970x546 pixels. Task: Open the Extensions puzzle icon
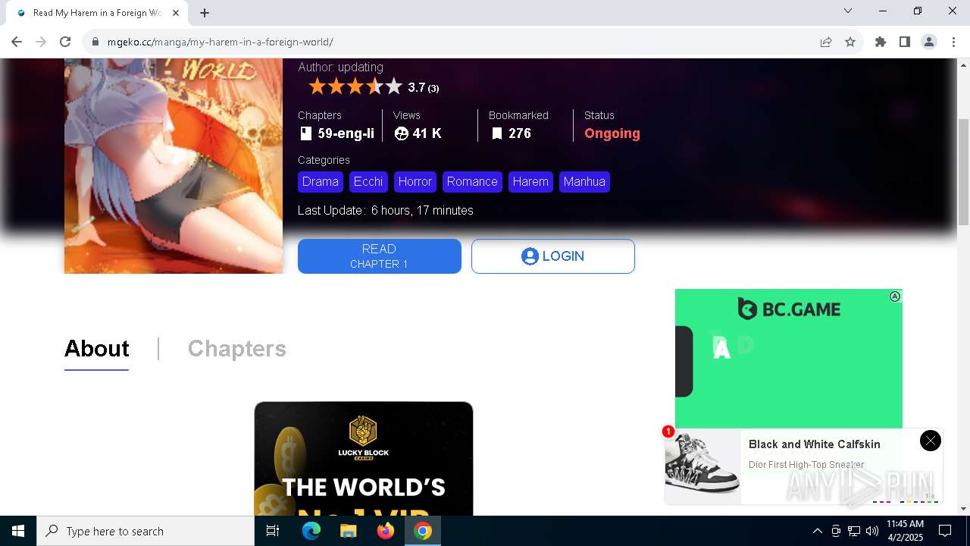point(881,42)
